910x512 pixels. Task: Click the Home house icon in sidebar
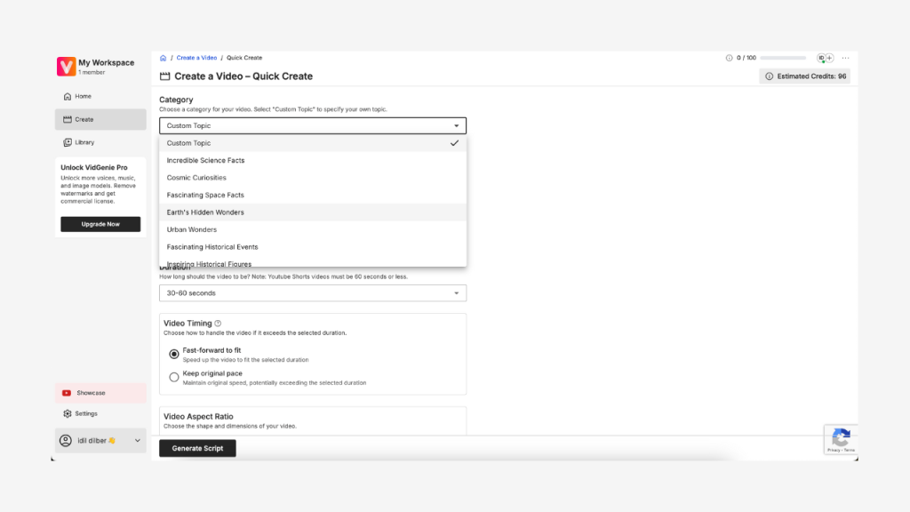68,96
